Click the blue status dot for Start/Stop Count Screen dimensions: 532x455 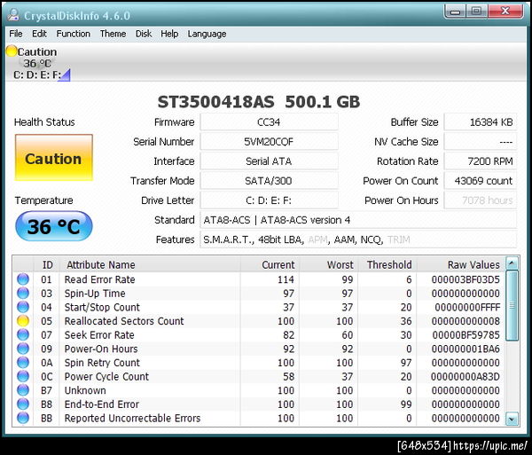click(x=23, y=307)
